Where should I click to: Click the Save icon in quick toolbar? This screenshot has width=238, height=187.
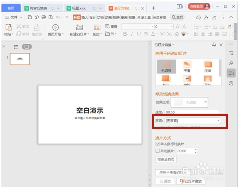[x=30, y=17]
